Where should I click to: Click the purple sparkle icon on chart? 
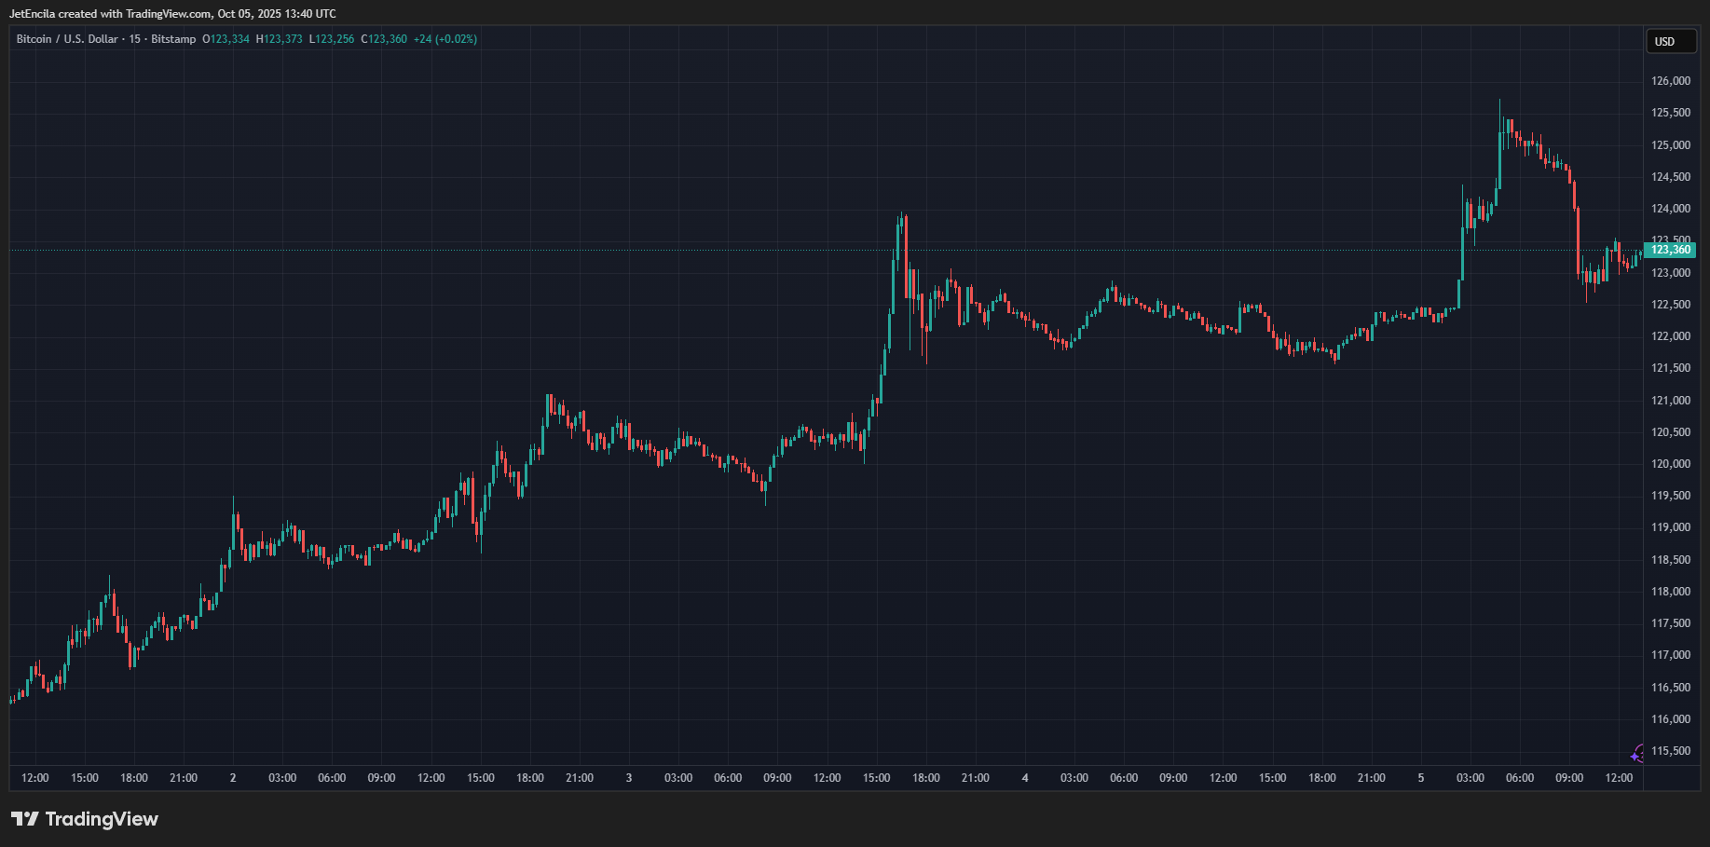(x=1637, y=754)
